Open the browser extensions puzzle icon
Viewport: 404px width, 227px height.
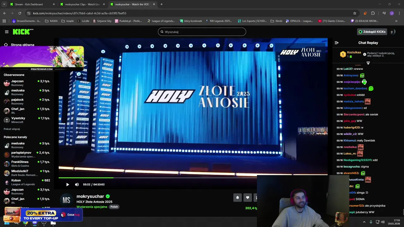click(x=373, y=13)
